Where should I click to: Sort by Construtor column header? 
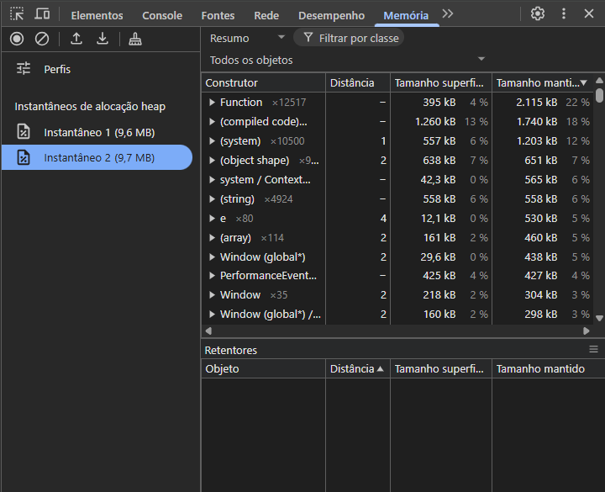(264, 82)
